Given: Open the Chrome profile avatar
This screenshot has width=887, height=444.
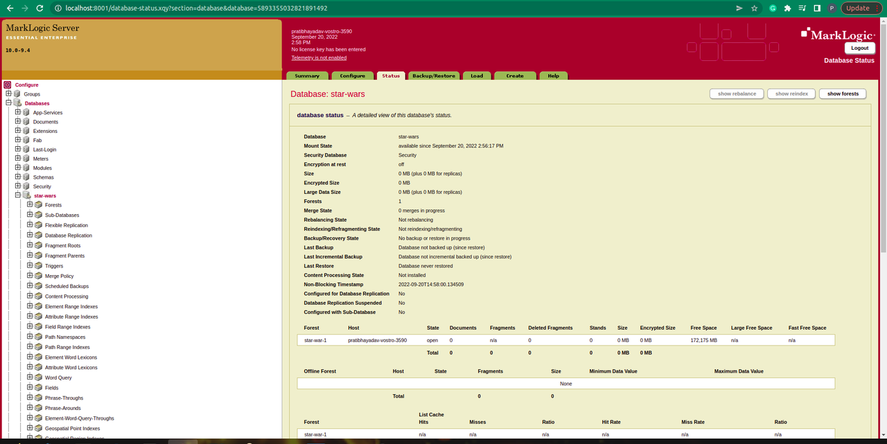Looking at the screenshot, I should coord(831,8).
